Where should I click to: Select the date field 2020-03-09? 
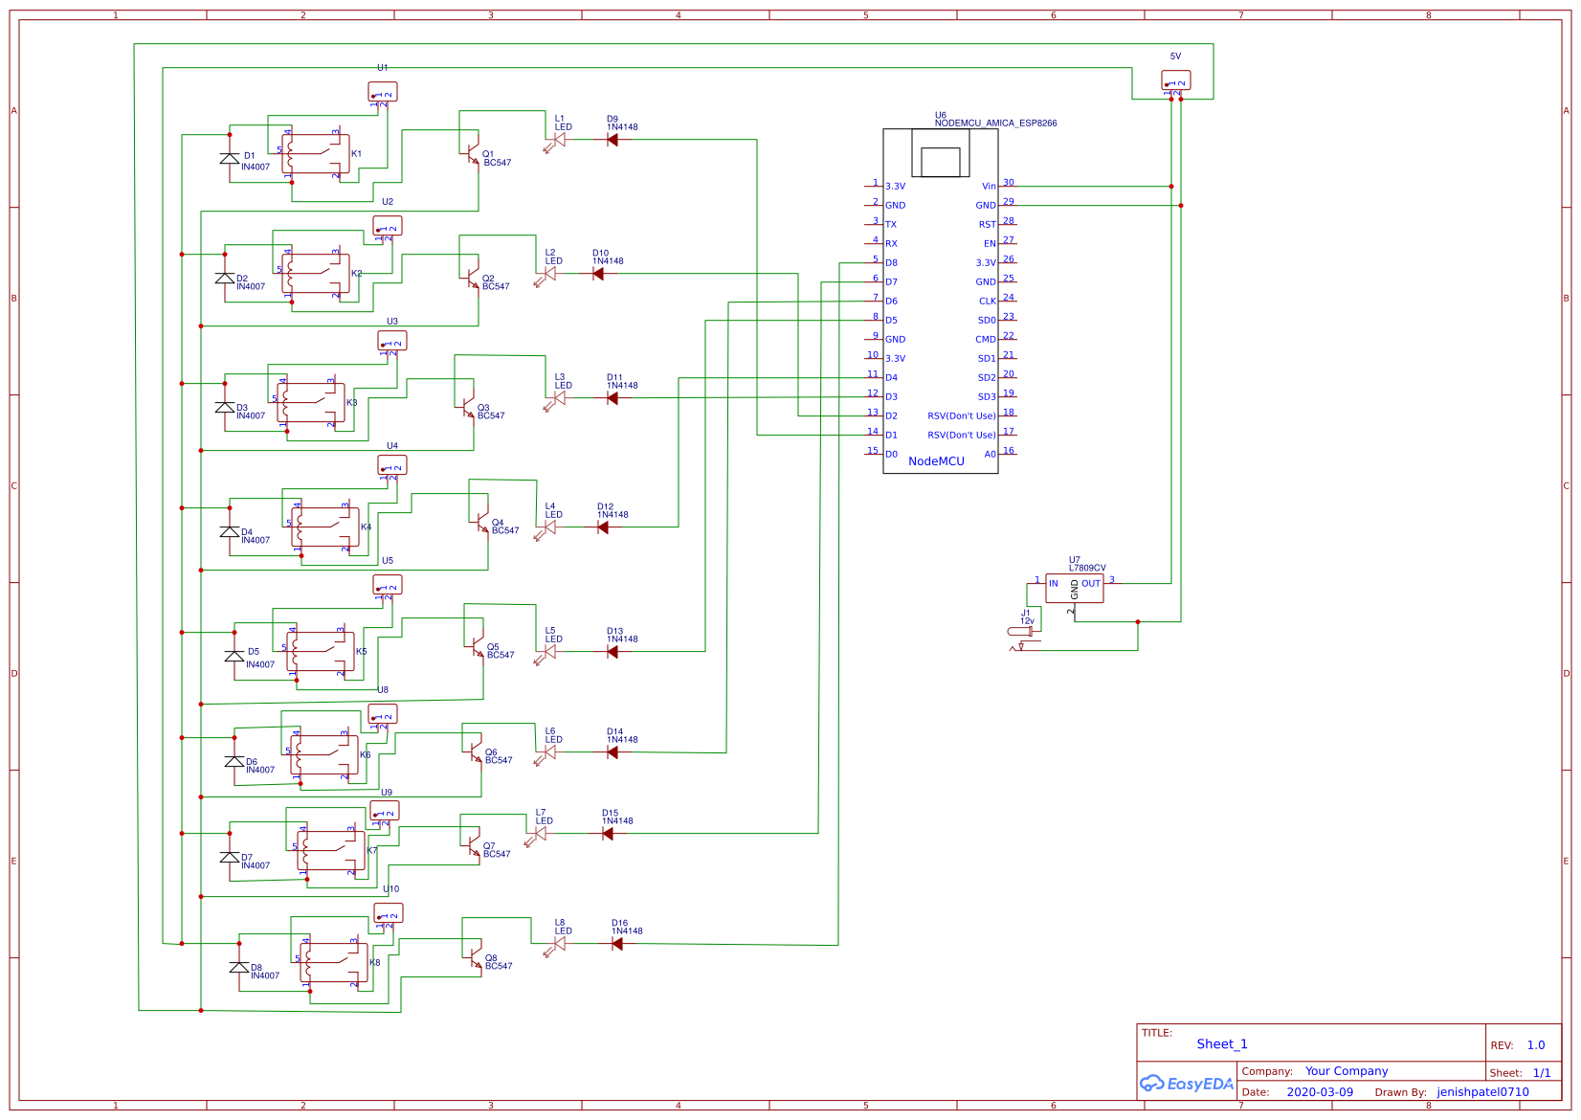[x=1319, y=1092]
